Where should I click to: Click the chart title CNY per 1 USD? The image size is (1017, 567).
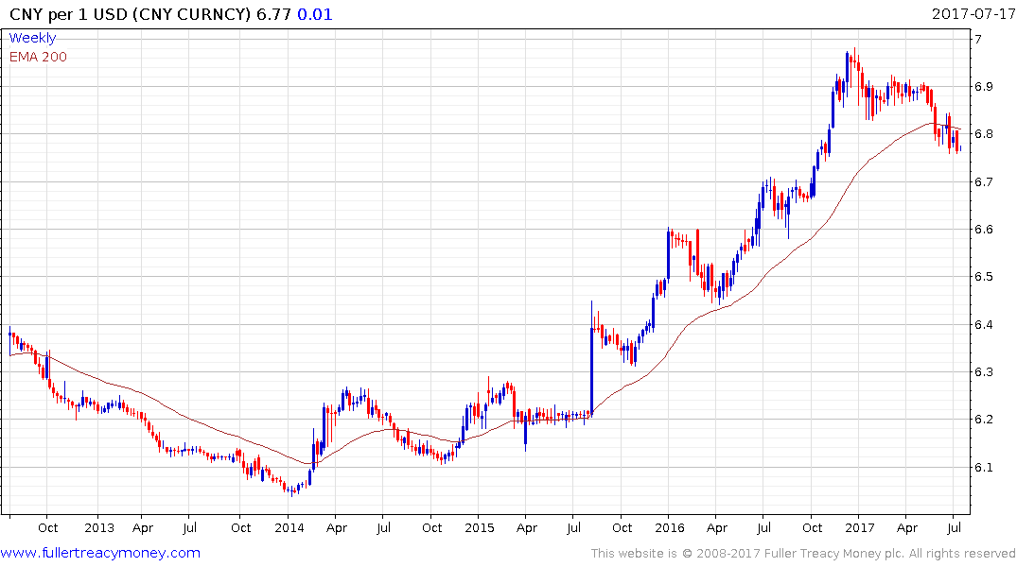pos(69,14)
